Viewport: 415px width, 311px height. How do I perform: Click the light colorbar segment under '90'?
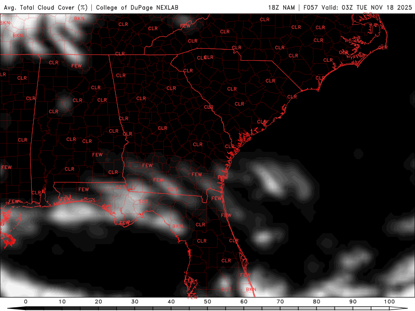coord(362,308)
